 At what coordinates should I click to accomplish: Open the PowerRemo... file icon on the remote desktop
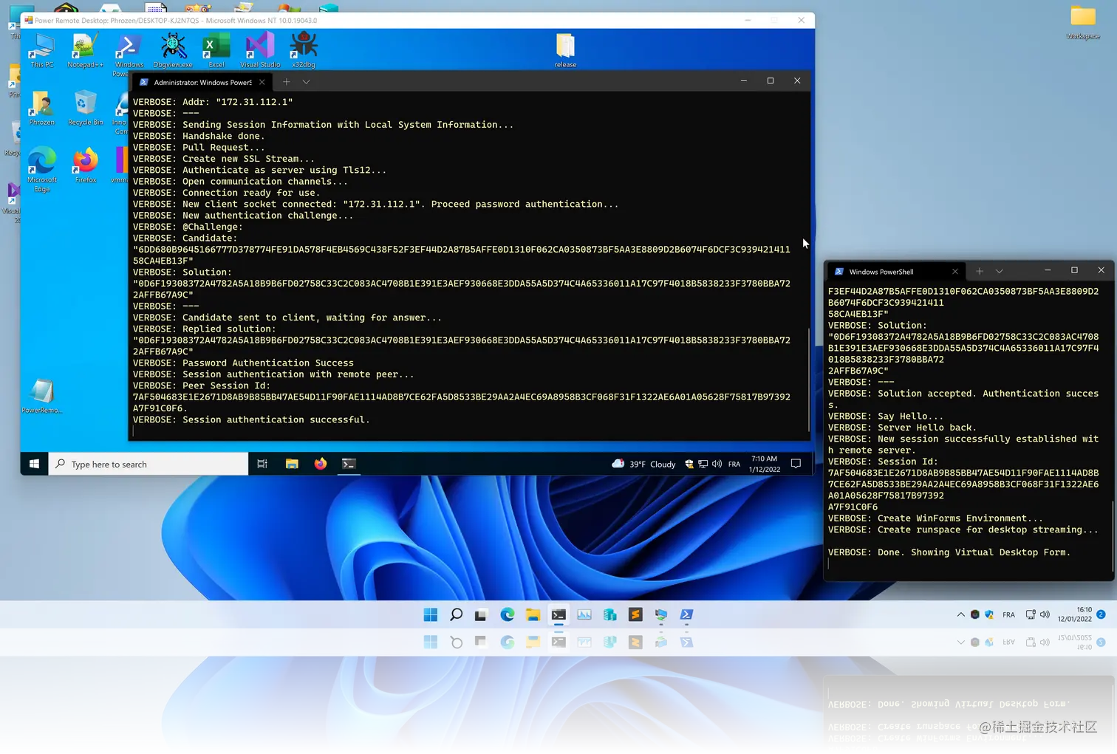click(x=42, y=396)
